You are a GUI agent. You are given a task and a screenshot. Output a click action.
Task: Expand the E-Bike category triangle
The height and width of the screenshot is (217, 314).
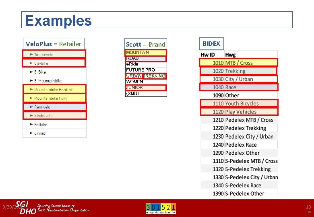point(31,72)
